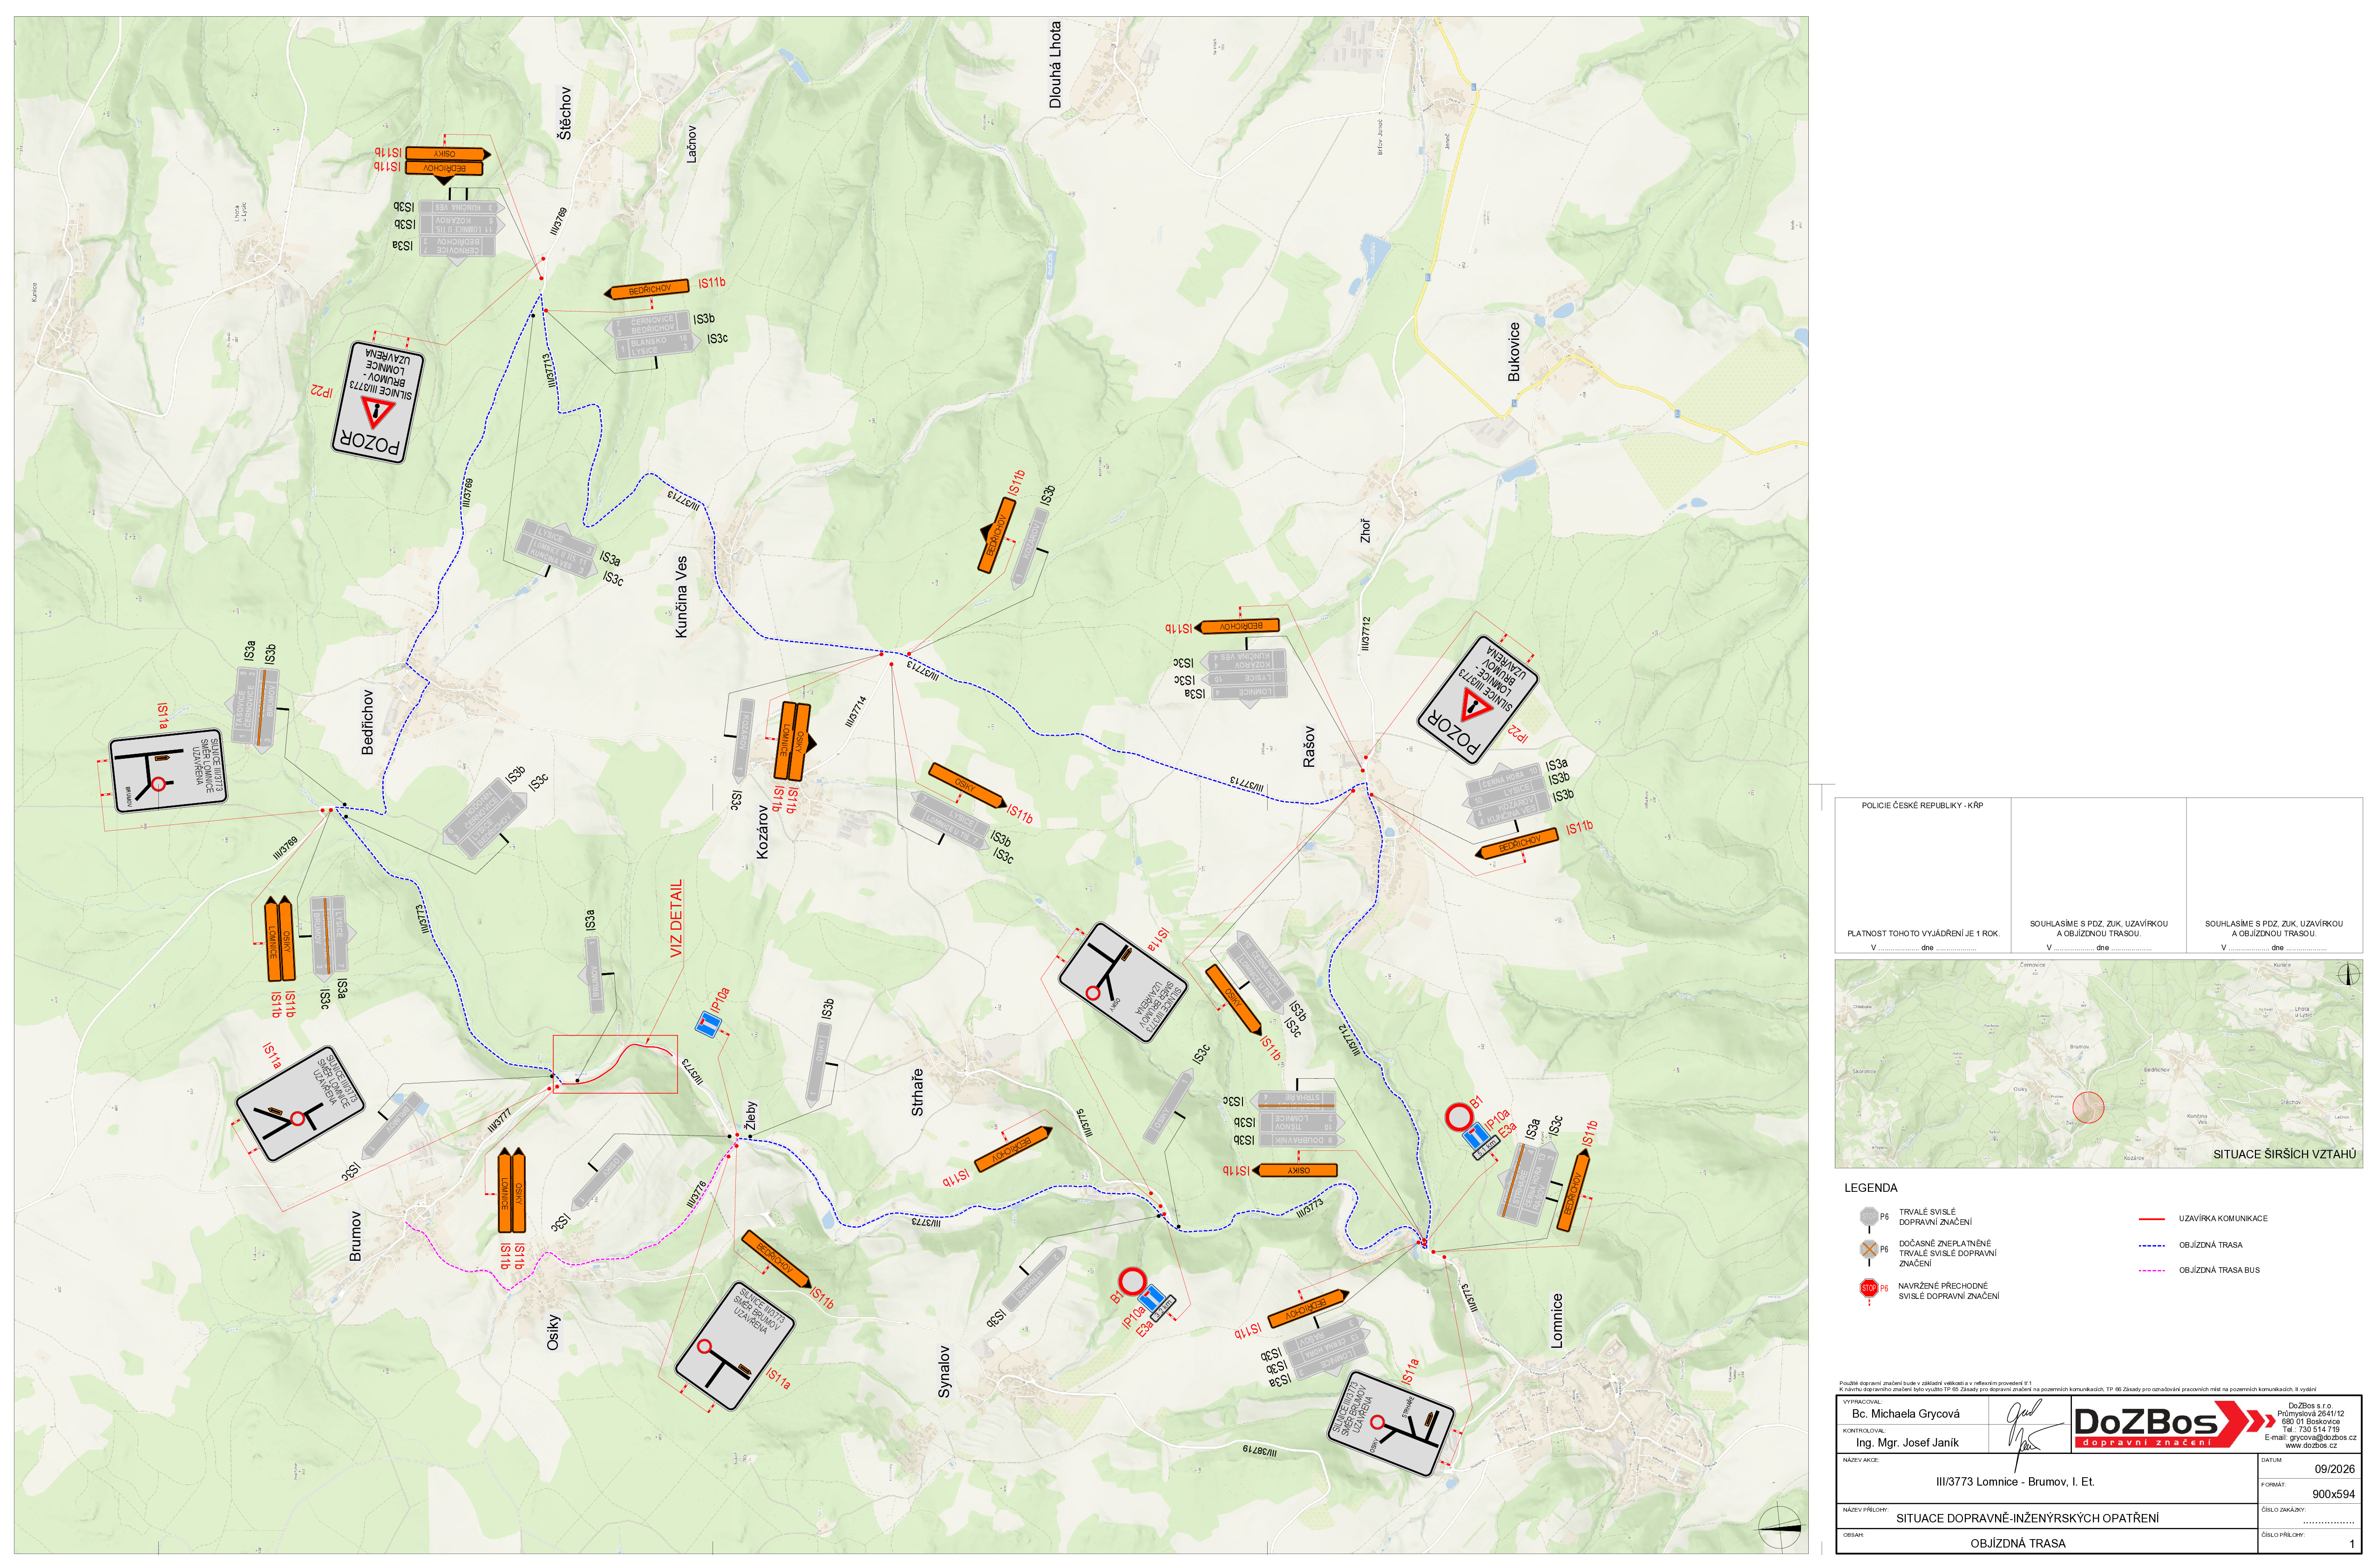Click the Strhaře village label

click(917, 1092)
